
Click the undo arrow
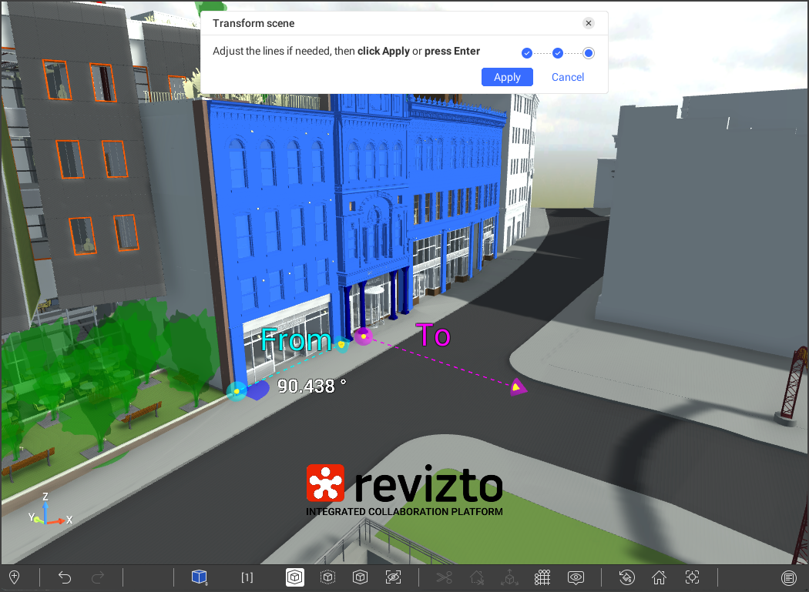coord(65,577)
